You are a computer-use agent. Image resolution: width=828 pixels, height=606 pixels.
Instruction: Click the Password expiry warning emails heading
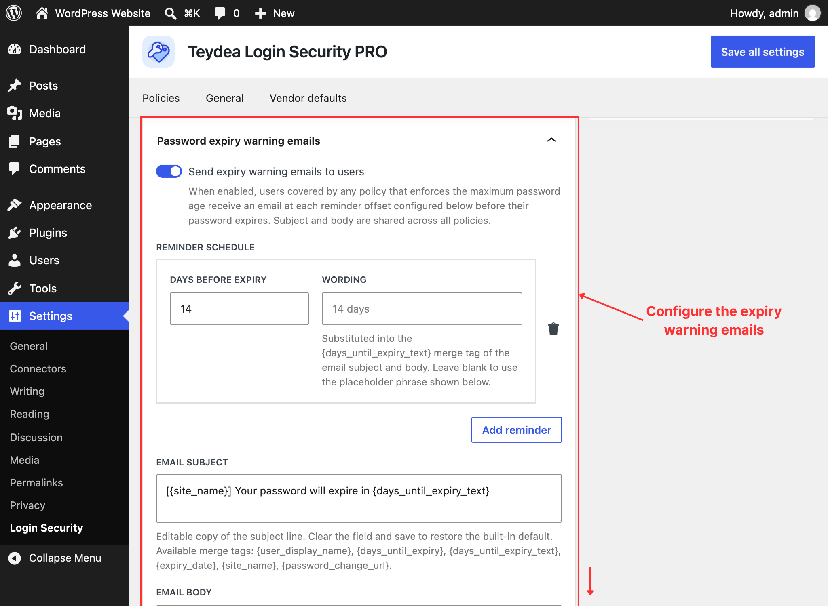[x=239, y=141]
